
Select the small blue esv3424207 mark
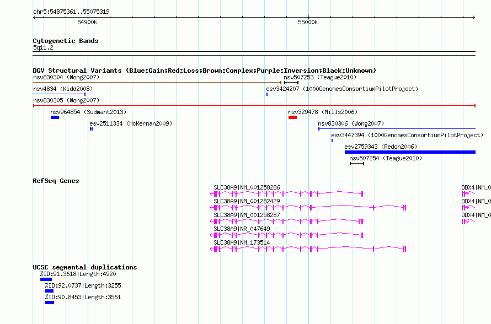point(267,94)
